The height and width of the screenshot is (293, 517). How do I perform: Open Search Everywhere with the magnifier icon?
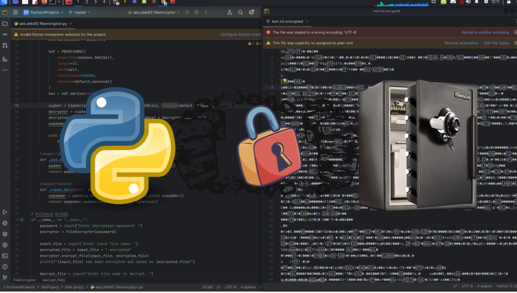(x=240, y=12)
